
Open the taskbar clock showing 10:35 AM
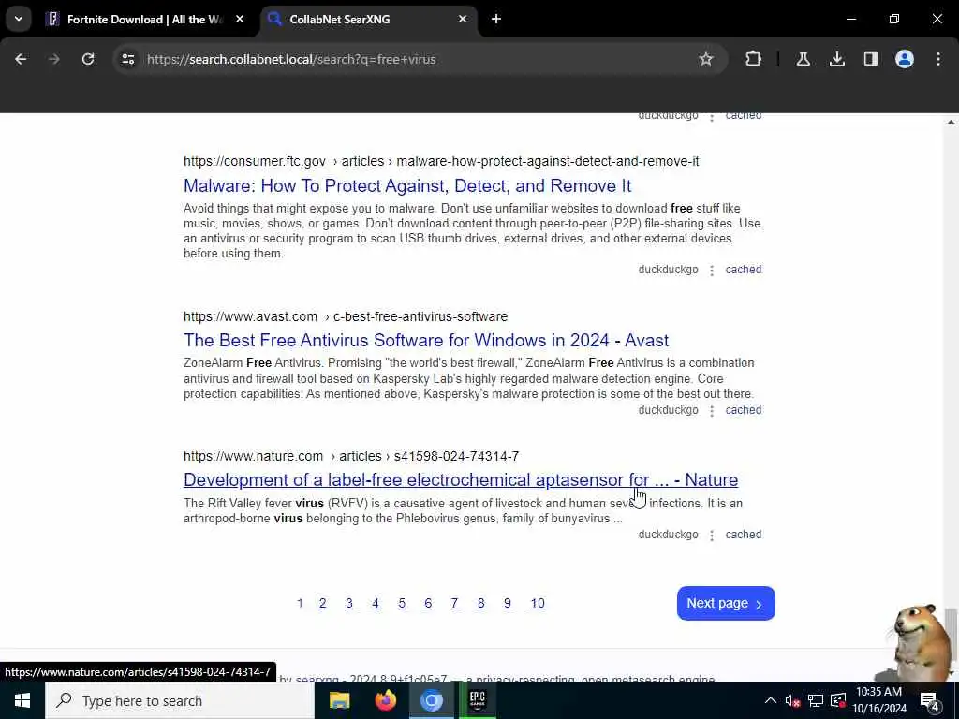tap(879, 700)
